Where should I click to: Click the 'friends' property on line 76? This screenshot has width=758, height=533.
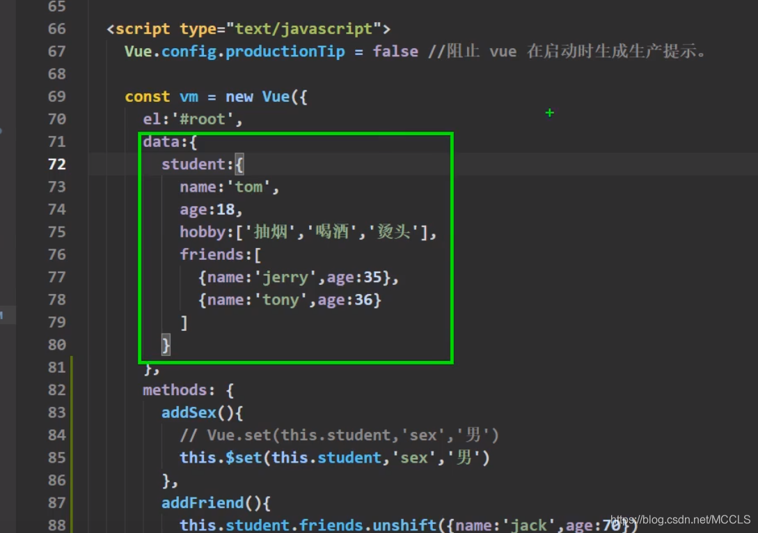tap(212, 254)
